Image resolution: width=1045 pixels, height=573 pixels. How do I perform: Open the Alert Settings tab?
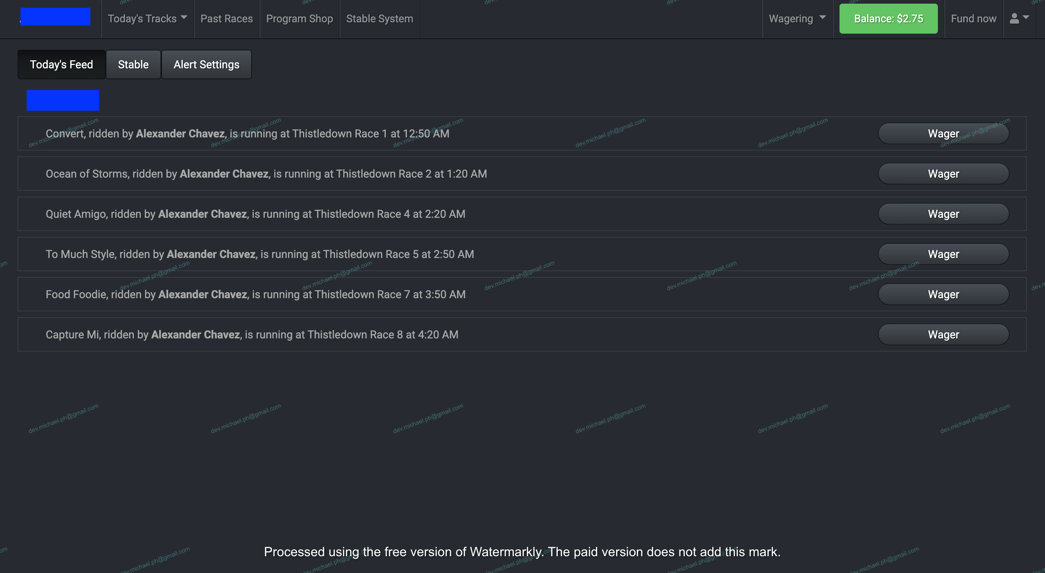click(206, 64)
